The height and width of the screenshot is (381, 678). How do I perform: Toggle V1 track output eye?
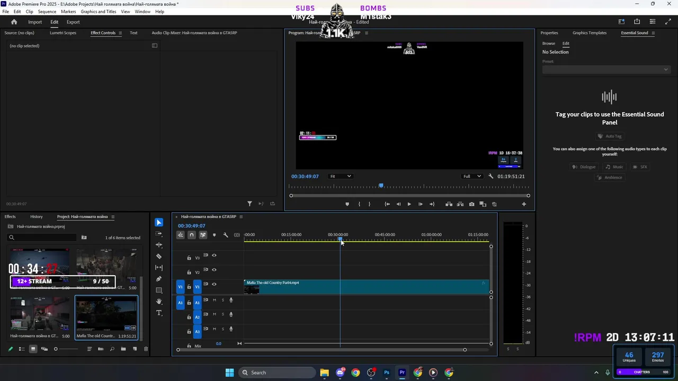[x=214, y=284]
